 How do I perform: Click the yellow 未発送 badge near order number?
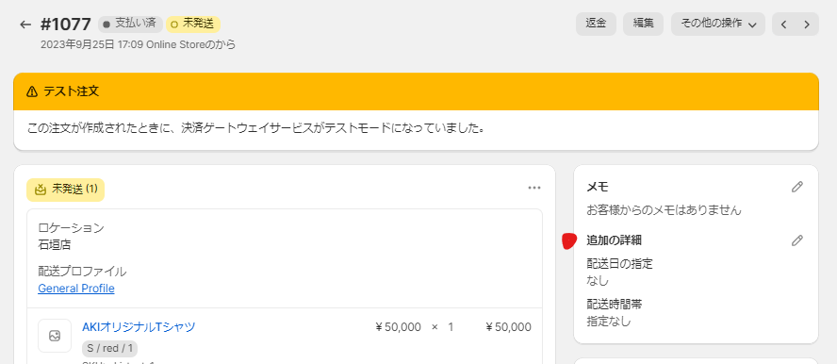click(x=192, y=24)
